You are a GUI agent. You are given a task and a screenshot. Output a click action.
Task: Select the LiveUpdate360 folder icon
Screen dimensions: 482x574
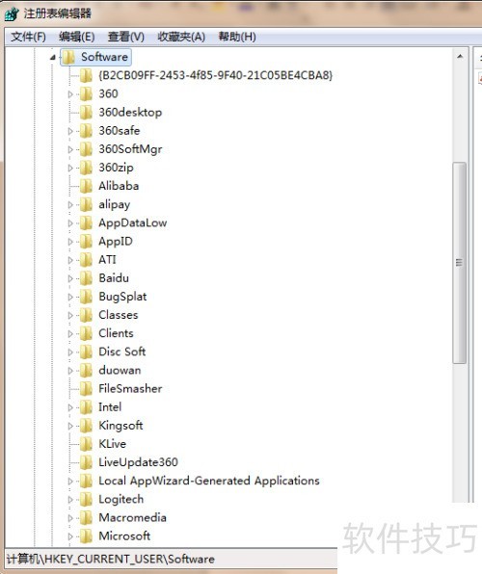click(86, 462)
